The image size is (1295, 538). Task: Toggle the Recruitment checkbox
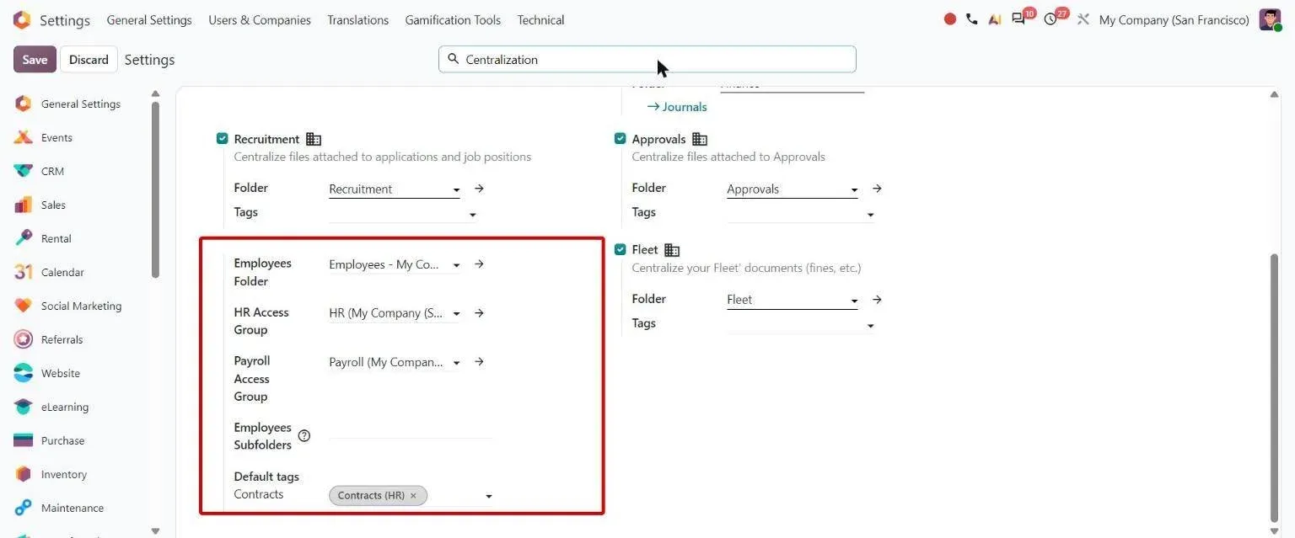(x=223, y=139)
